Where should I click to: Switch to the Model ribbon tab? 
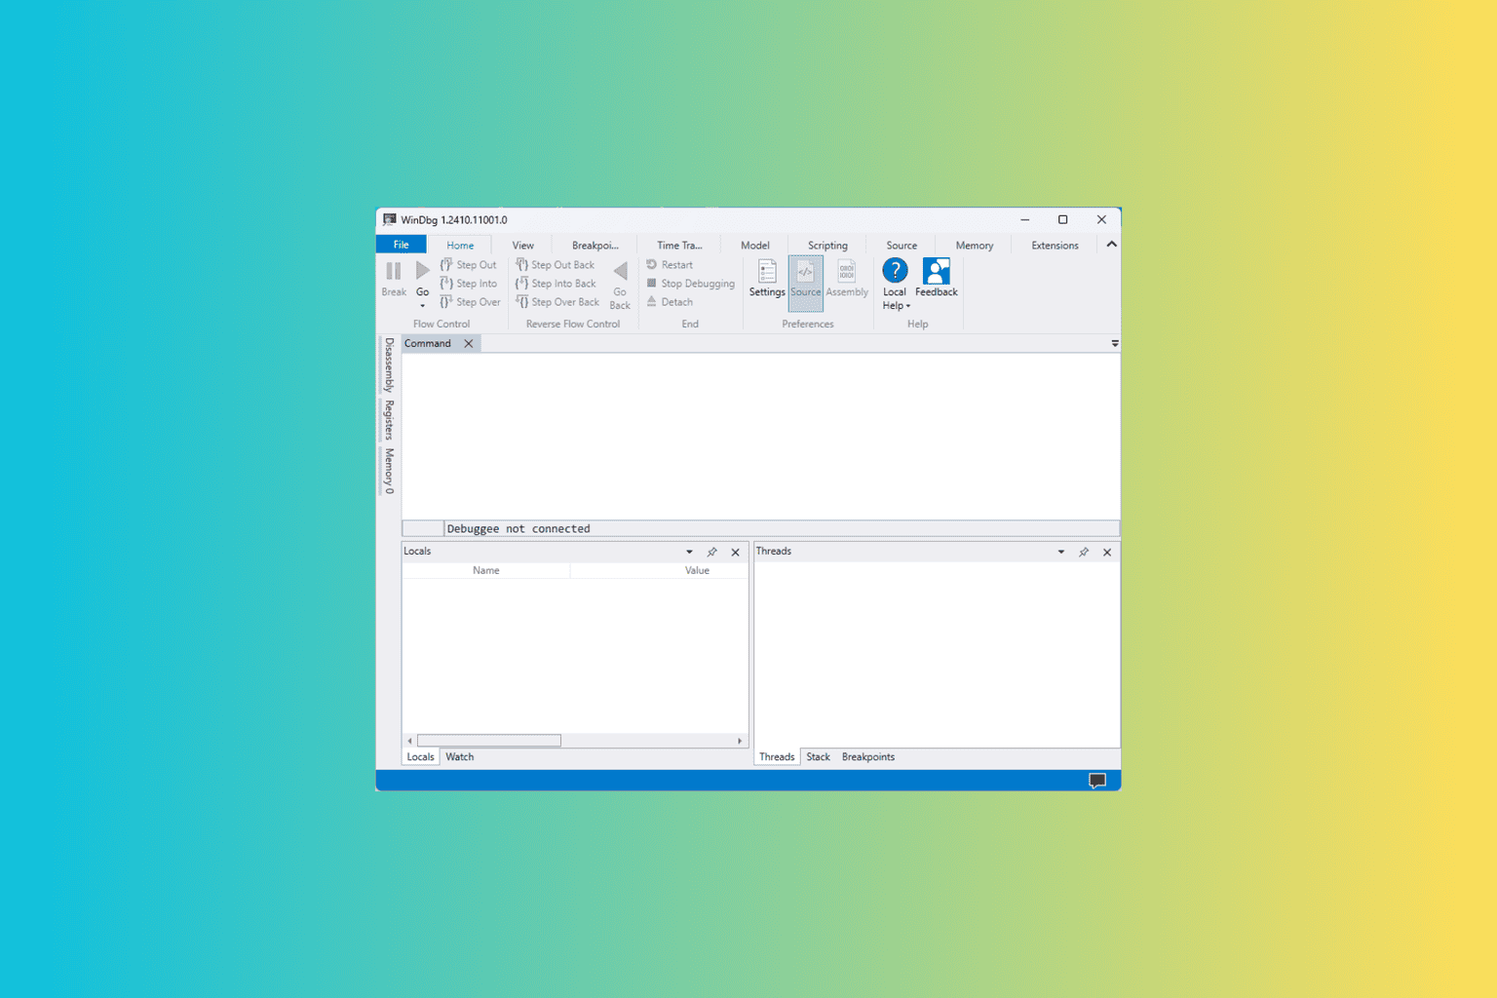tap(755, 246)
